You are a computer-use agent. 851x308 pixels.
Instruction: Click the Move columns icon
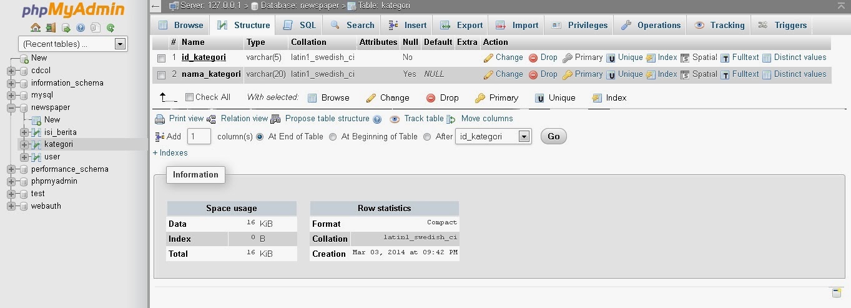[x=451, y=119]
